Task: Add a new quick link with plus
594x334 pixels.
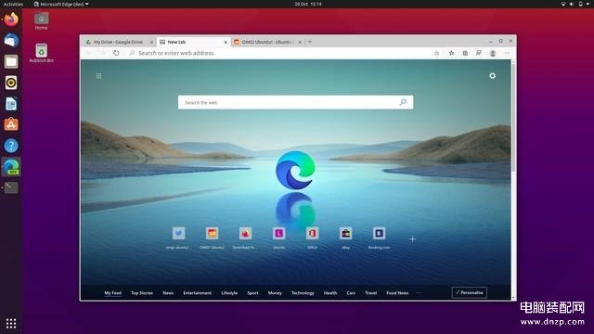Action: (x=412, y=239)
